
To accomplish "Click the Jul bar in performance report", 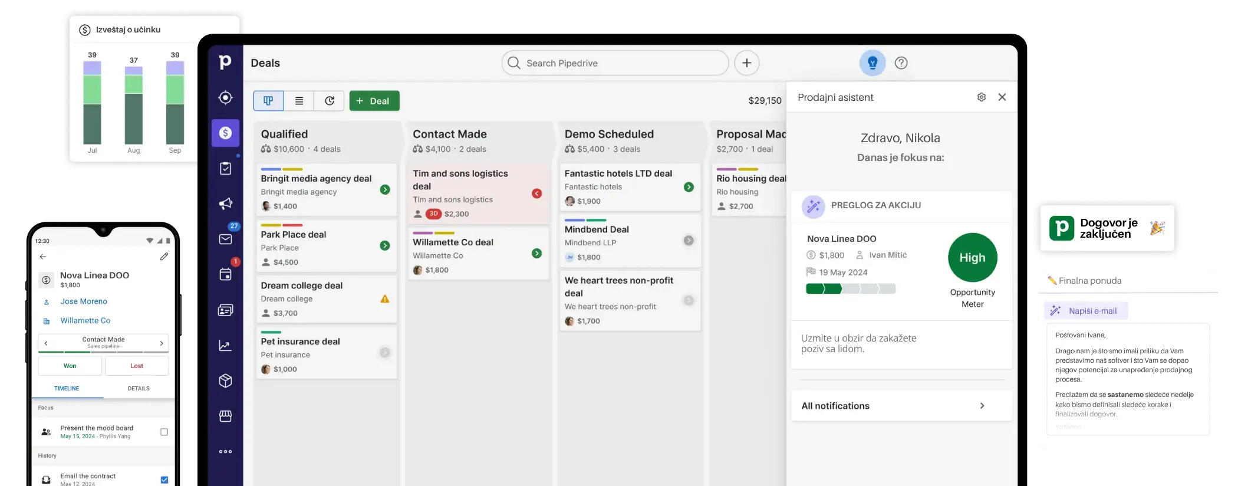I will pyautogui.click(x=92, y=103).
